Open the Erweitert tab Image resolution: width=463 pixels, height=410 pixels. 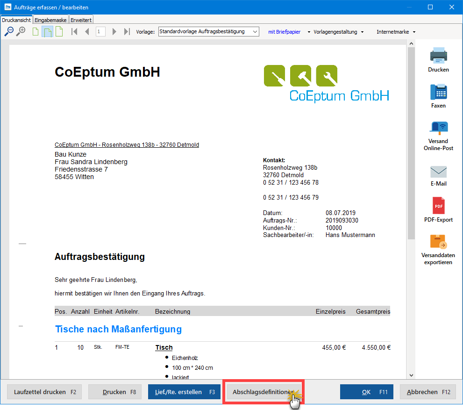tap(81, 20)
